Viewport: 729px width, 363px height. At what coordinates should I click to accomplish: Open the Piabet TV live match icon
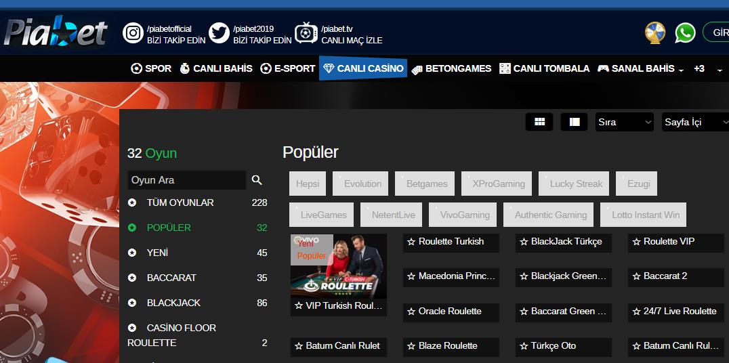(x=306, y=33)
